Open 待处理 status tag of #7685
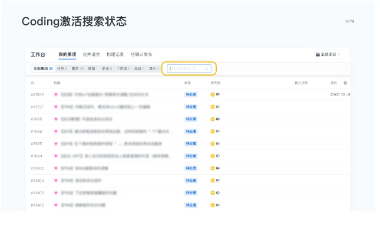380x229 pixels. click(191, 144)
